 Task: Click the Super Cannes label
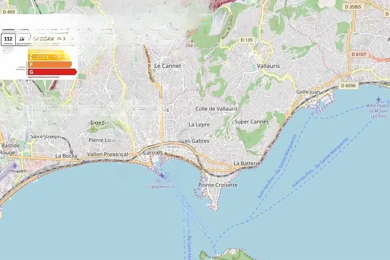[x=252, y=122]
